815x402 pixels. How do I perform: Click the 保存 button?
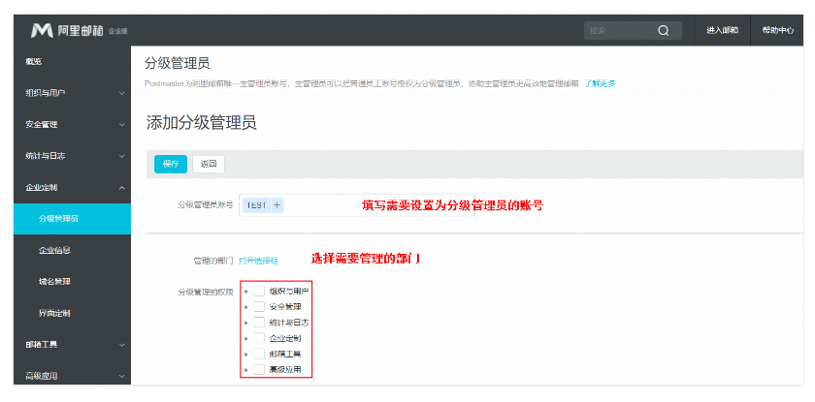tap(171, 164)
